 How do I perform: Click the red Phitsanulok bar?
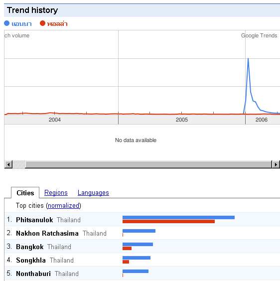click(168, 222)
